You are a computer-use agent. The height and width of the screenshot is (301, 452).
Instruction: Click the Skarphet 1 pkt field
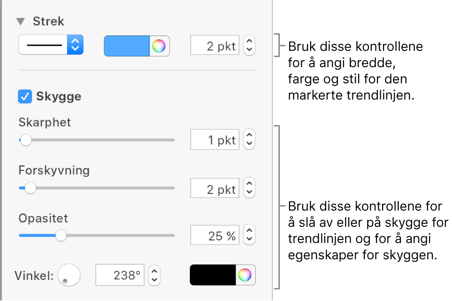coord(215,139)
